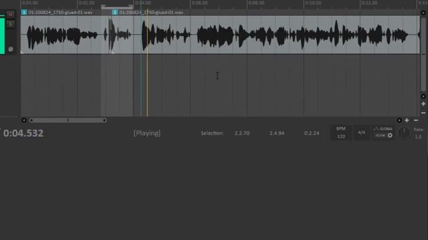428x240 pixels.
Task: Click the green track level meter
Action: (x=2, y=36)
